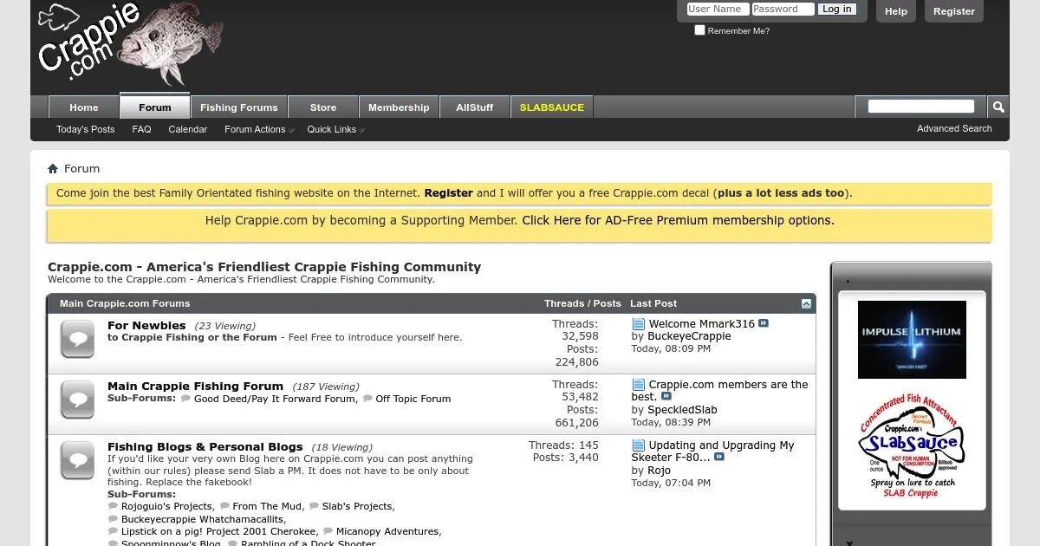1040x546 pixels.
Task: Click the Fishing Blogs forum status icon
Action: [78, 460]
